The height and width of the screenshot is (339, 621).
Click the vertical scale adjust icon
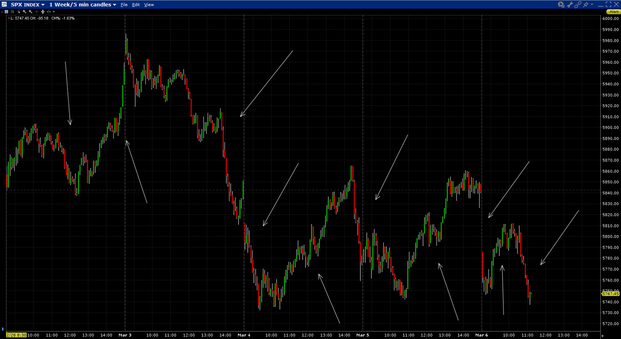[x=43, y=12]
